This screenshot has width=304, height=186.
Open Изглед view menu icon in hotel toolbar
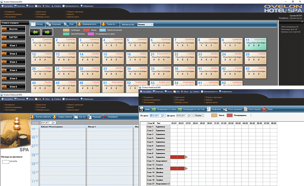[x=33, y=24]
